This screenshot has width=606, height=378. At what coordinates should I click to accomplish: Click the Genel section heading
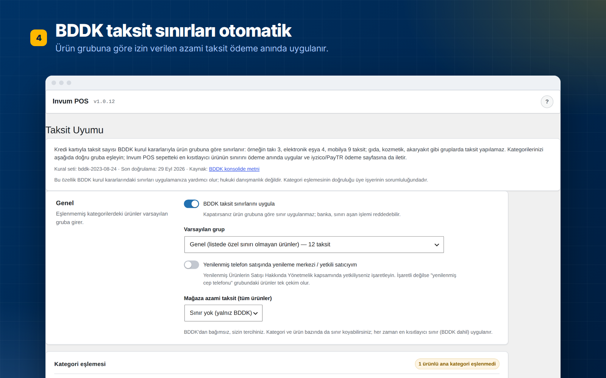(x=65, y=203)
